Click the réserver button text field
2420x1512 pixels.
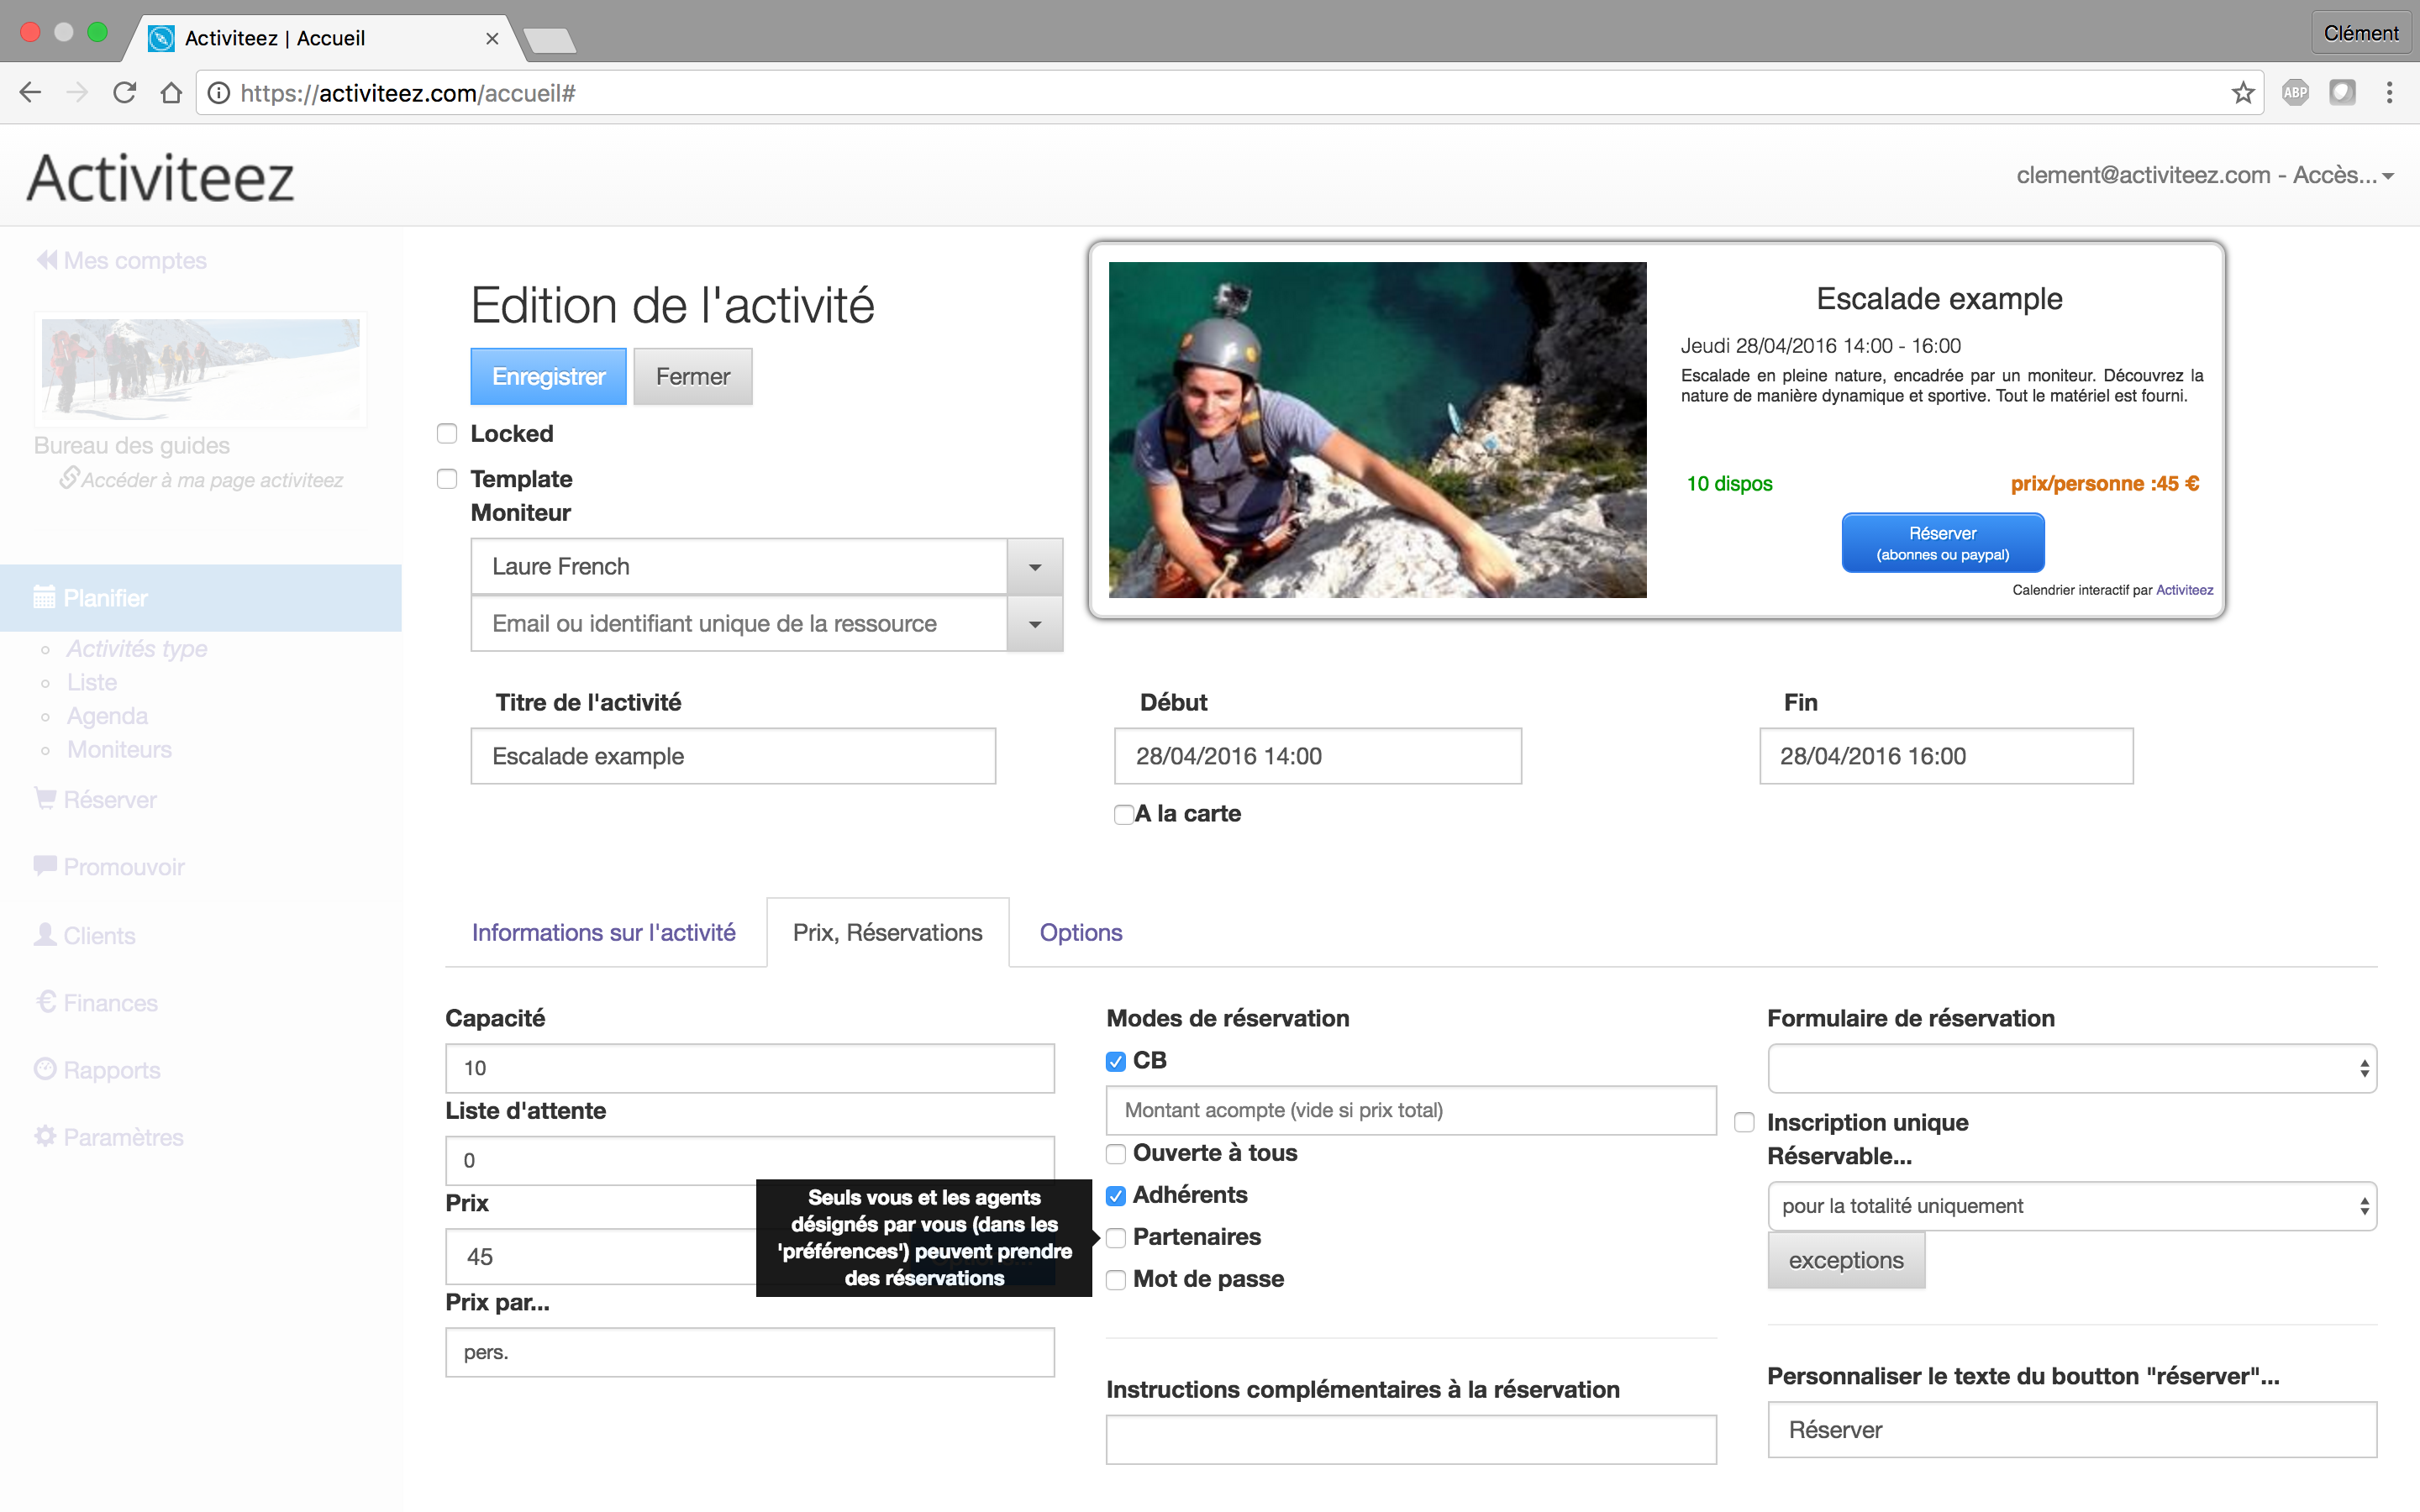[x=2072, y=1430]
